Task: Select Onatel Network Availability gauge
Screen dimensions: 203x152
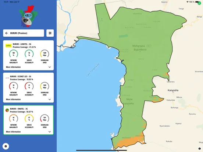Action: (14, 118)
